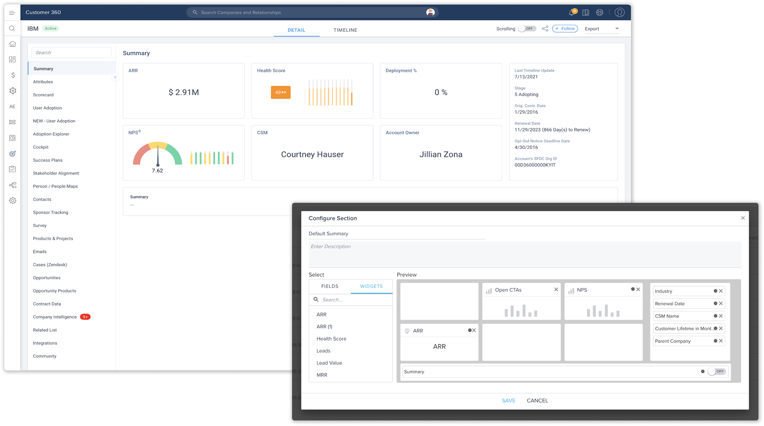Open the Home icon in sidebar
The height and width of the screenshot is (426, 764).
tap(12, 44)
